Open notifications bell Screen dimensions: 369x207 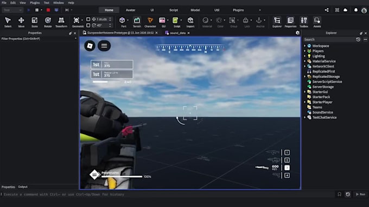(356, 10)
